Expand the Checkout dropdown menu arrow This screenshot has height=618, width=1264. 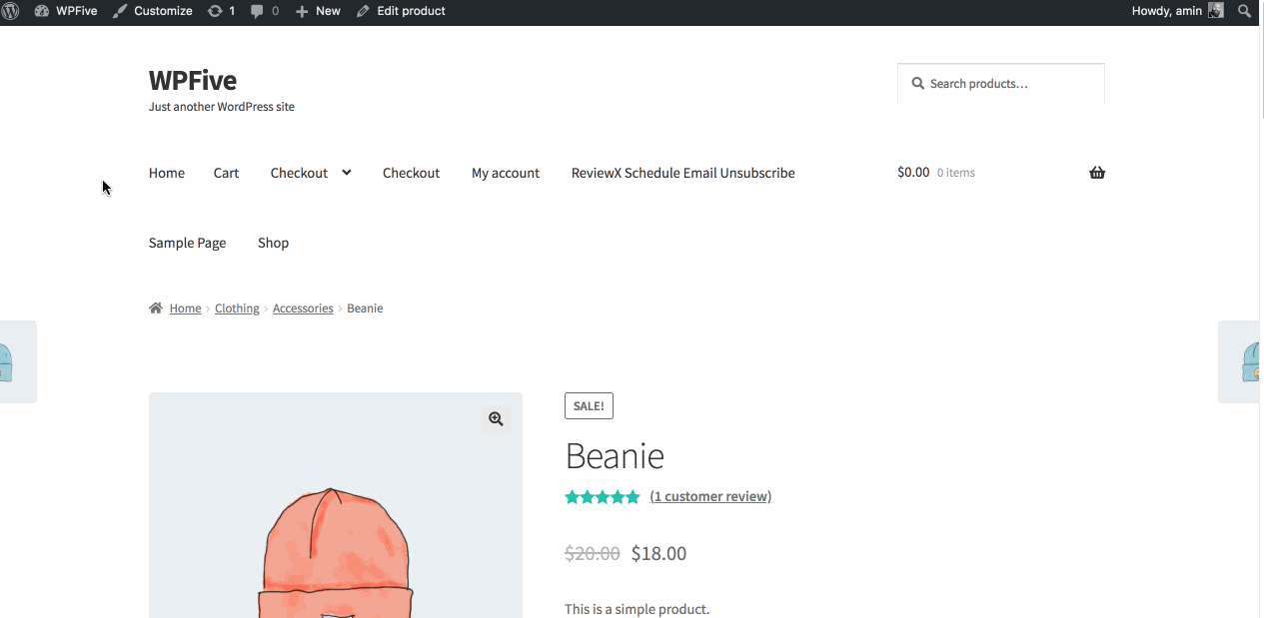pyautogui.click(x=347, y=173)
